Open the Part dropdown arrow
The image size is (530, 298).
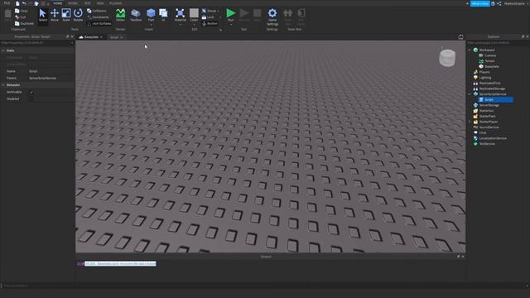pos(151,25)
